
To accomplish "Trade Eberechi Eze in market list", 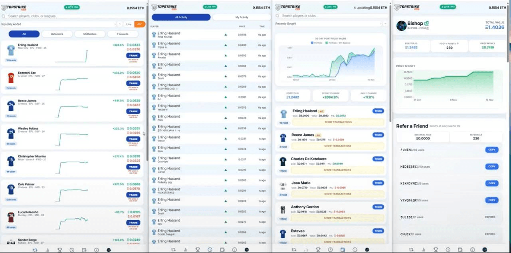I will 133,84.
